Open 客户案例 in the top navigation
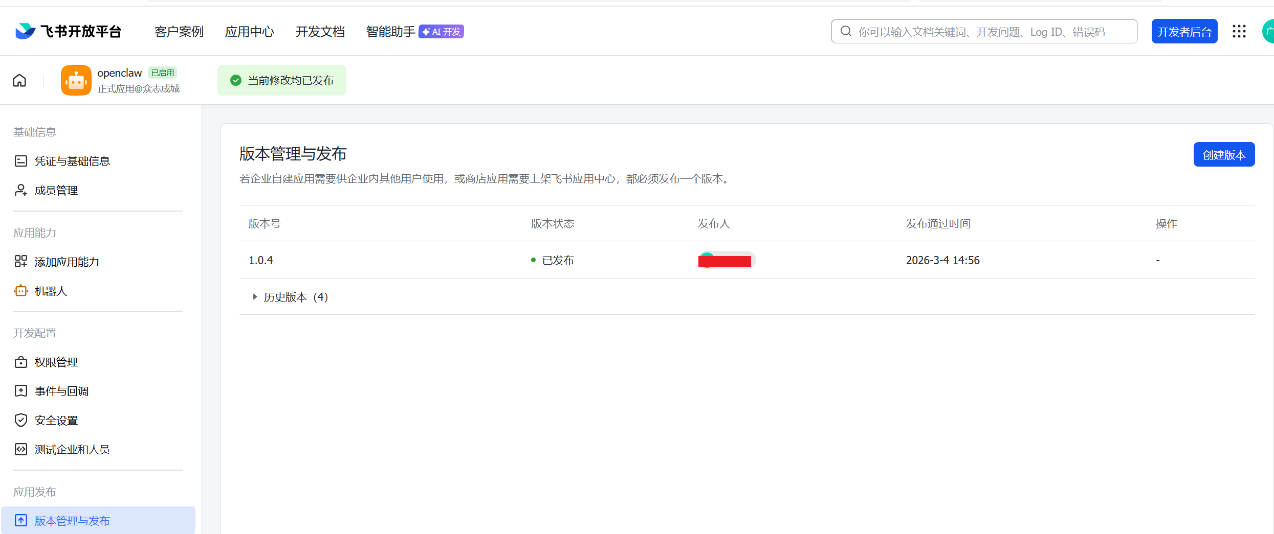The width and height of the screenshot is (1274, 534). pyautogui.click(x=179, y=32)
